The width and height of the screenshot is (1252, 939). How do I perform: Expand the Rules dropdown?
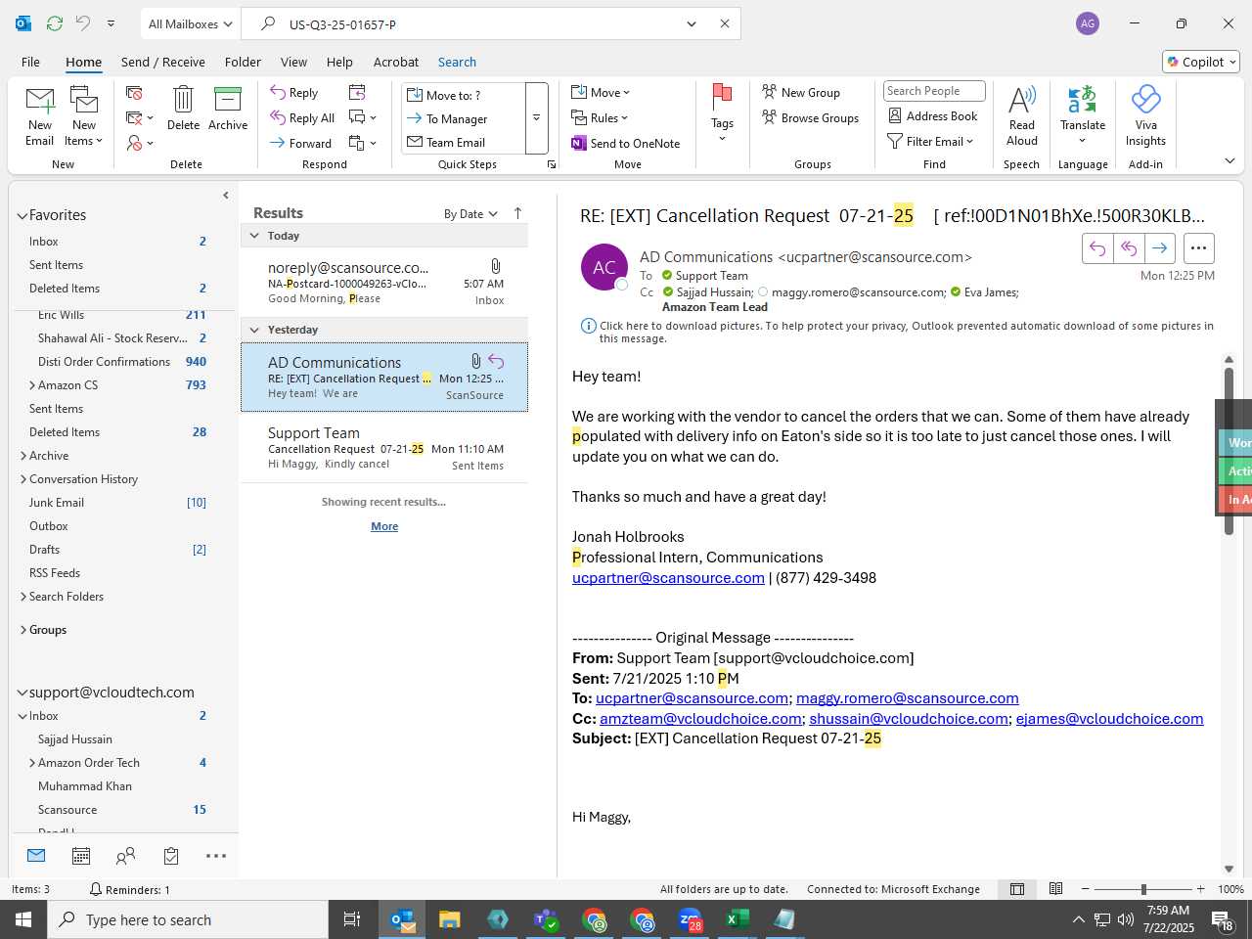pos(600,118)
